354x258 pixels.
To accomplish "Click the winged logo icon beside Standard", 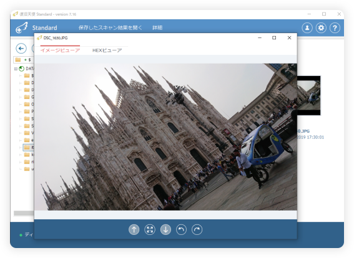I will tap(22, 27).
